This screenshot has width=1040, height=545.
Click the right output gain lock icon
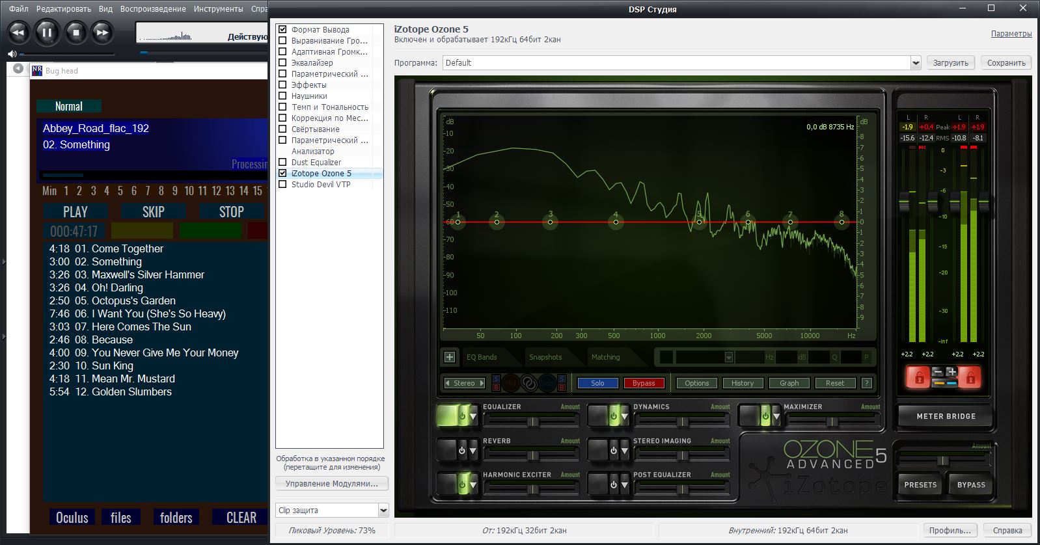coord(970,377)
